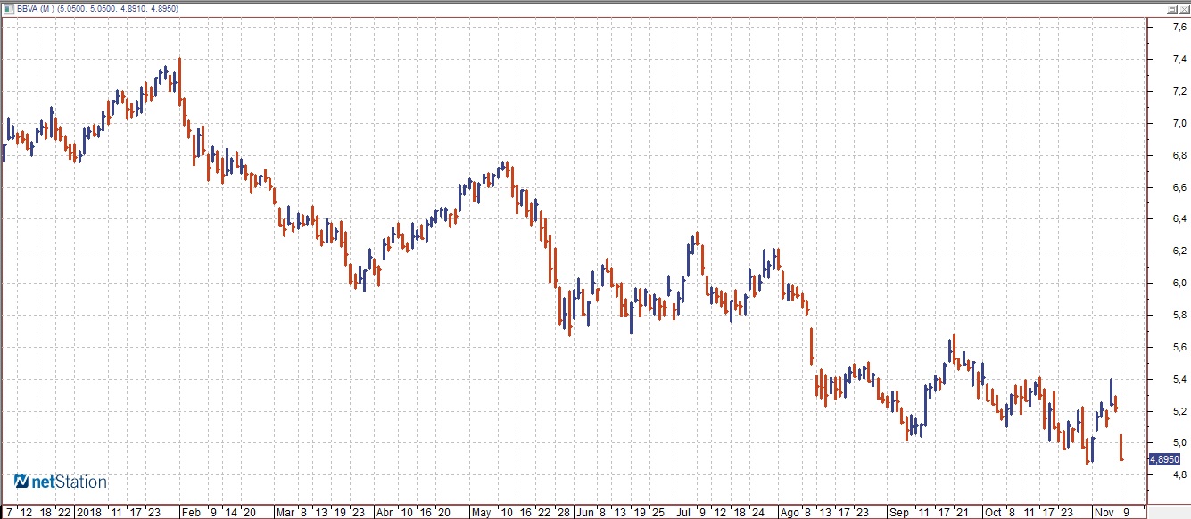Click the Sep label on the date axis
1191x519 pixels.
[898, 512]
